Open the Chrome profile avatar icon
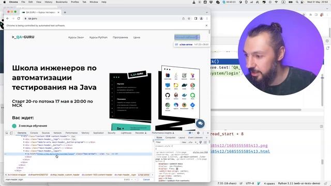The height and width of the screenshot is (186, 331). coord(201,19)
